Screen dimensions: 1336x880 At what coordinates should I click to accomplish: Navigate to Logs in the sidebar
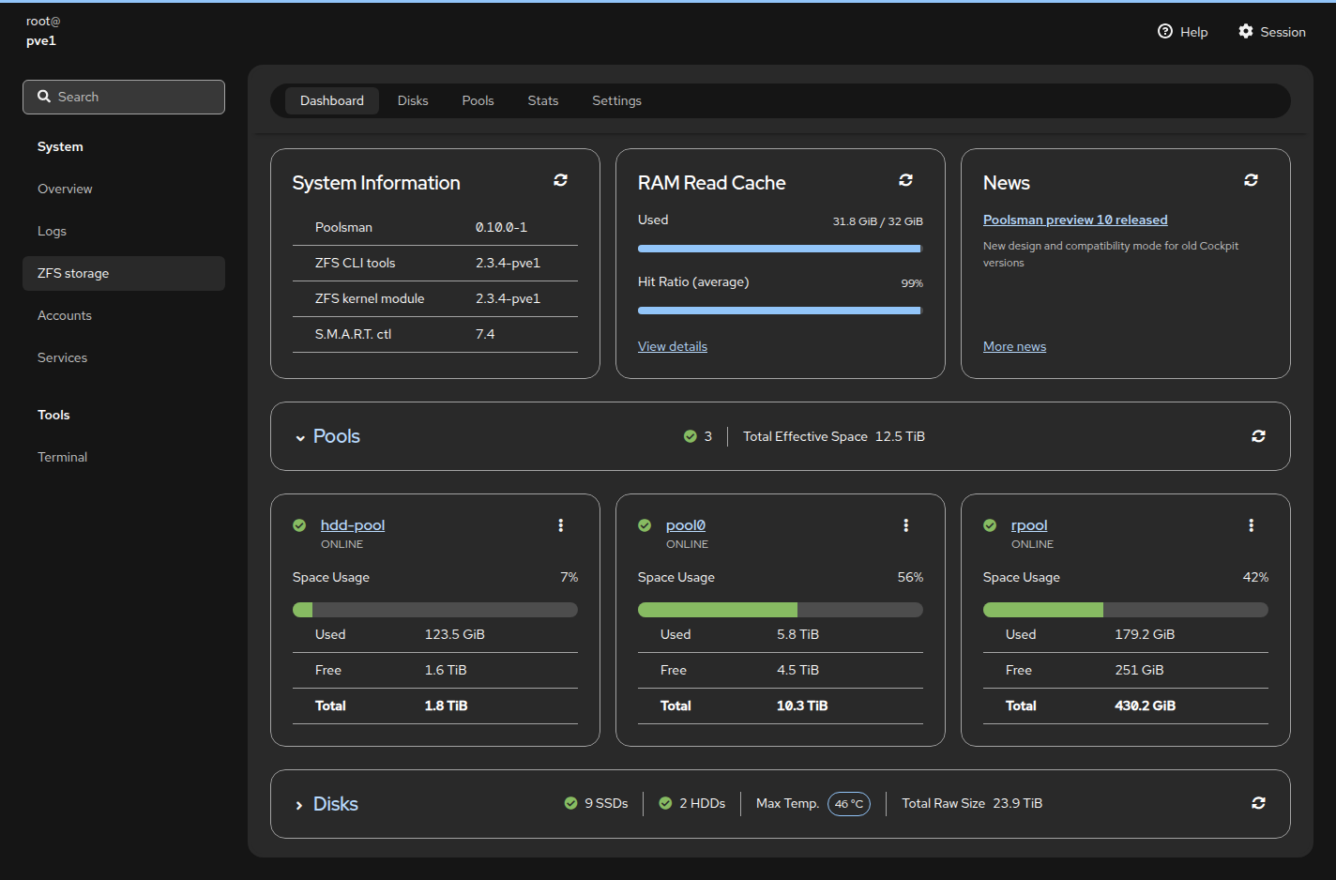click(52, 231)
